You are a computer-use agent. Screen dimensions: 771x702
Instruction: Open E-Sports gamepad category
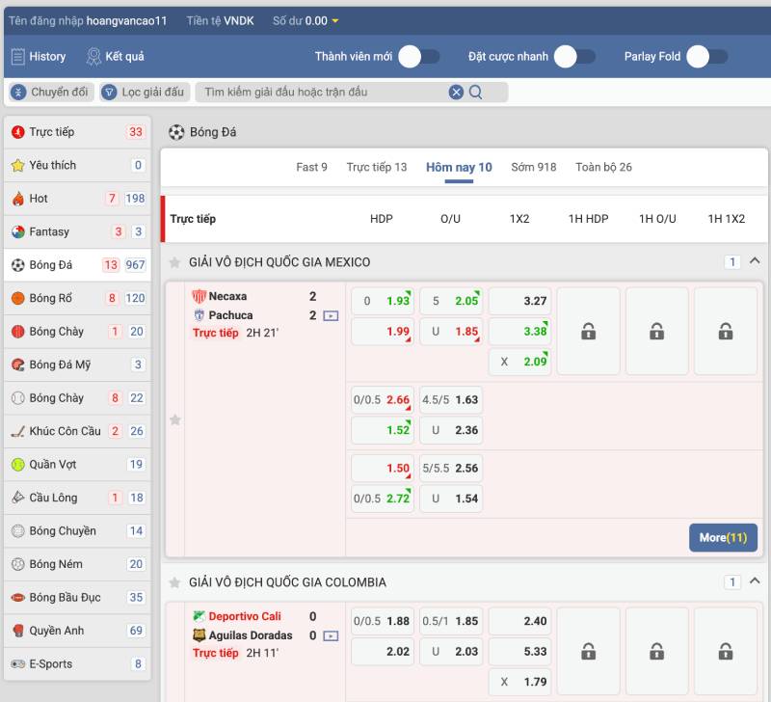[x=18, y=663]
